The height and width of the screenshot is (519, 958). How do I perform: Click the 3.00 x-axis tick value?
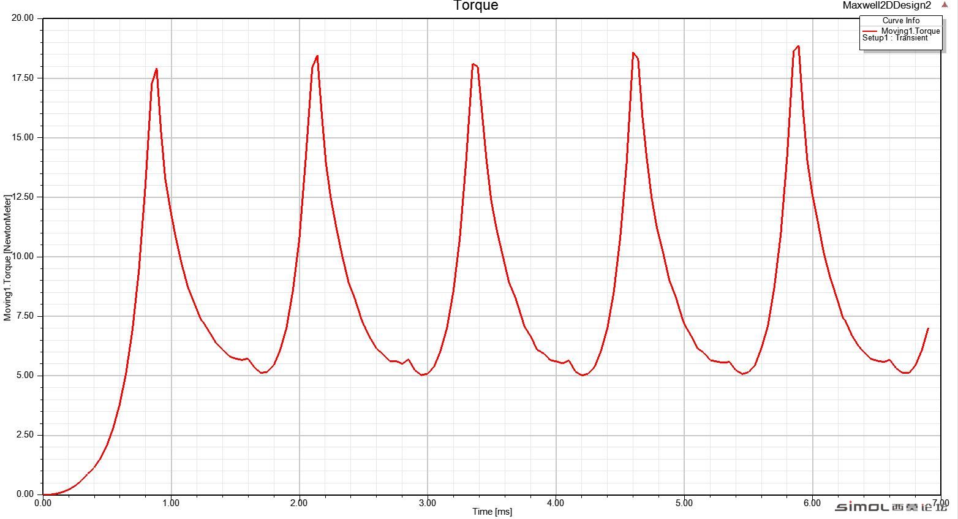pyautogui.click(x=428, y=503)
